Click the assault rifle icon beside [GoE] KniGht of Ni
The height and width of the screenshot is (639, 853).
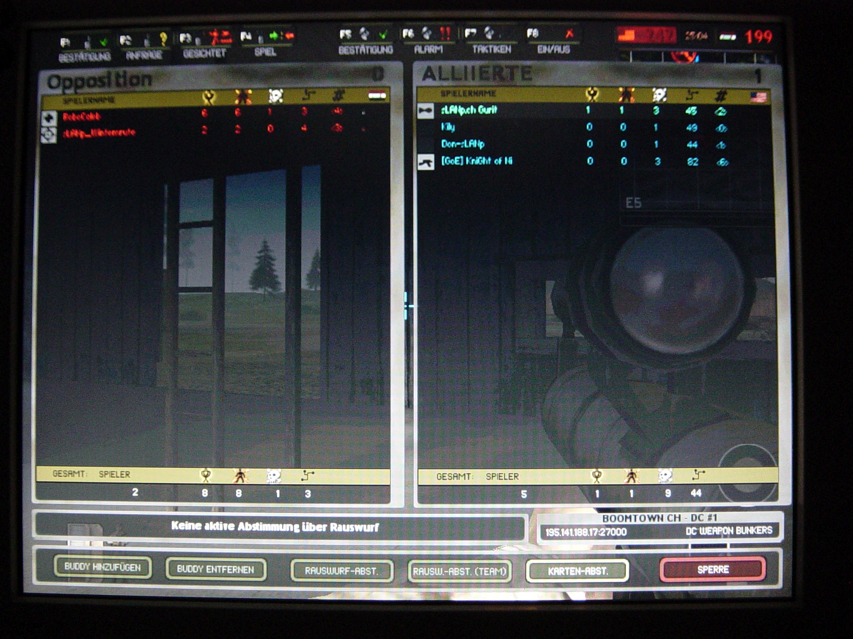point(426,162)
